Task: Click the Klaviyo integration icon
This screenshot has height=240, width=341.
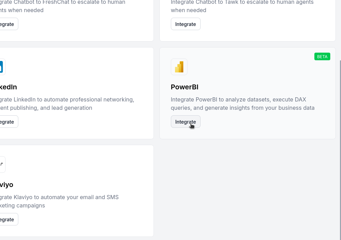Action: click(x=2, y=164)
